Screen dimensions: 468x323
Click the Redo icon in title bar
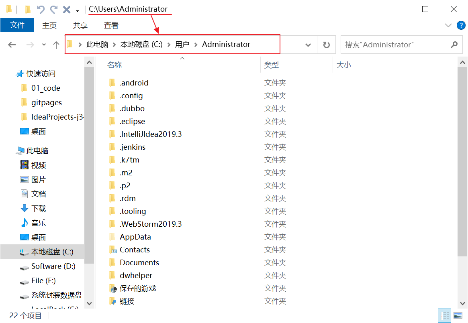[x=54, y=9]
